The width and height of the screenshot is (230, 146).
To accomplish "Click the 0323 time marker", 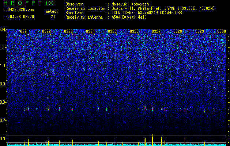I will click(x=68, y=31).
